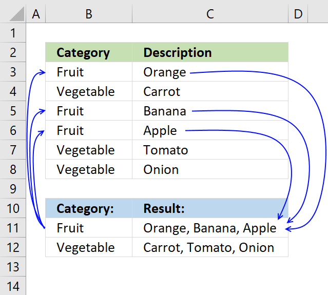Image resolution: width=328 pixels, height=295 pixels.
Task: Select the result cell Orange, Banana, Apple
Action: [210, 228]
